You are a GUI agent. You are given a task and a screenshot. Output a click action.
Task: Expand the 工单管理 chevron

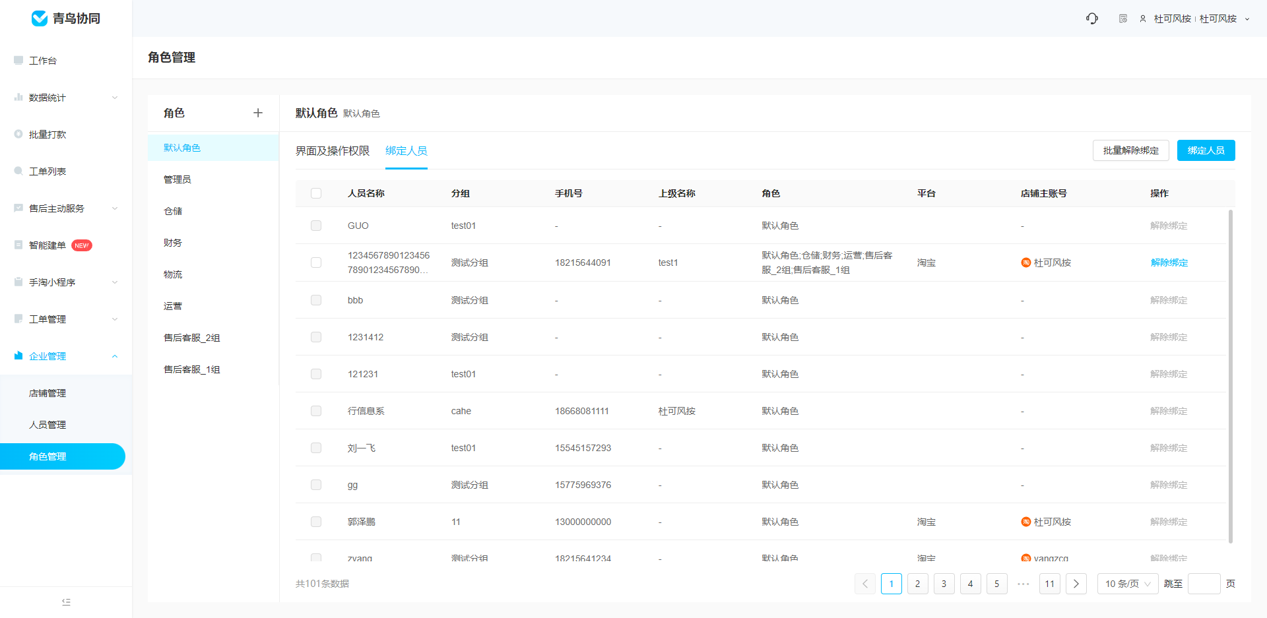(115, 319)
